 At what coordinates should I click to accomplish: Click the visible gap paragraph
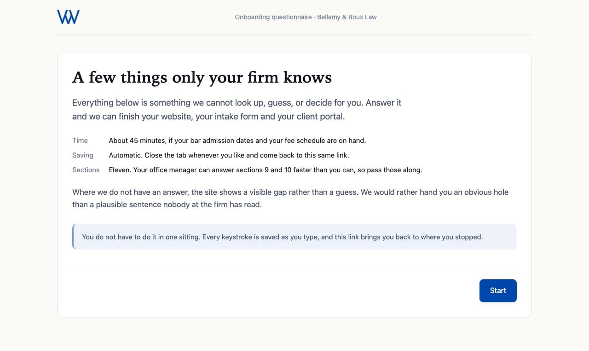tap(290, 198)
